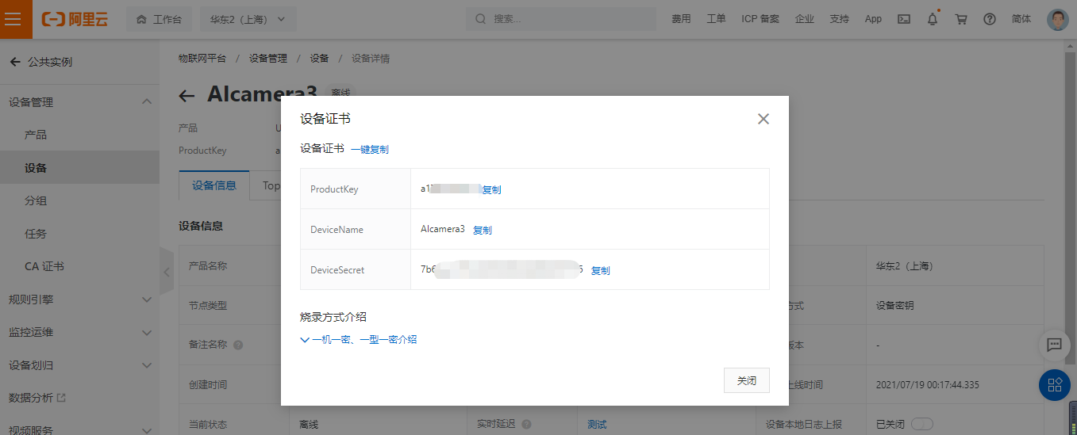The image size is (1077, 435).
Task: Collapse the 设备管理 sidebar section
Action: 146,101
